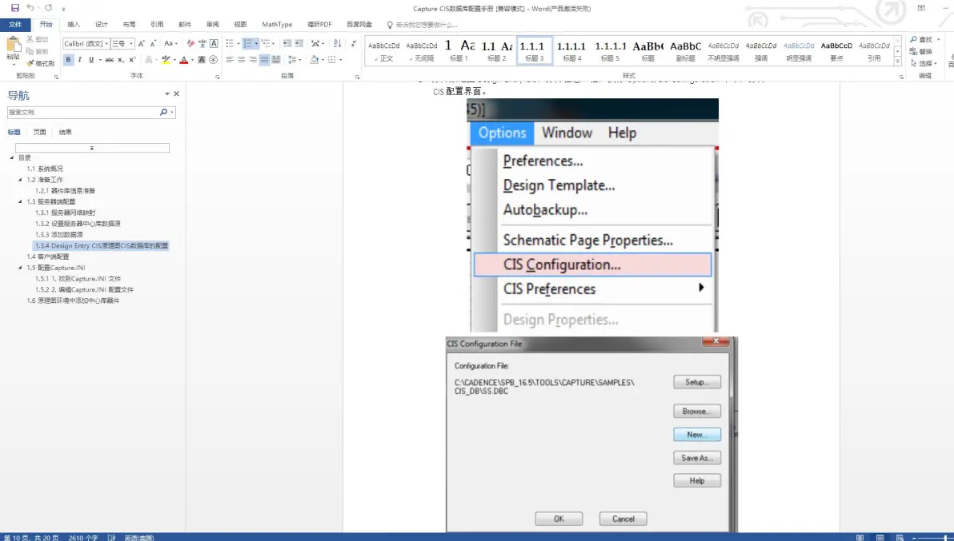Viewport: 954px width, 541px height.
Task: Open the Change Case (Aa) dropdown
Action: (170, 44)
